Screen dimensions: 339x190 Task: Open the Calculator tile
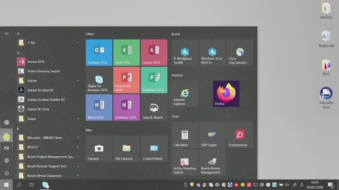[x=185, y=135]
